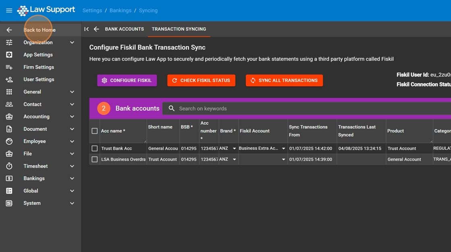The height and width of the screenshot is (252, 451).
Task: Click the Timesheet clock icon
Action: [9, 166]
